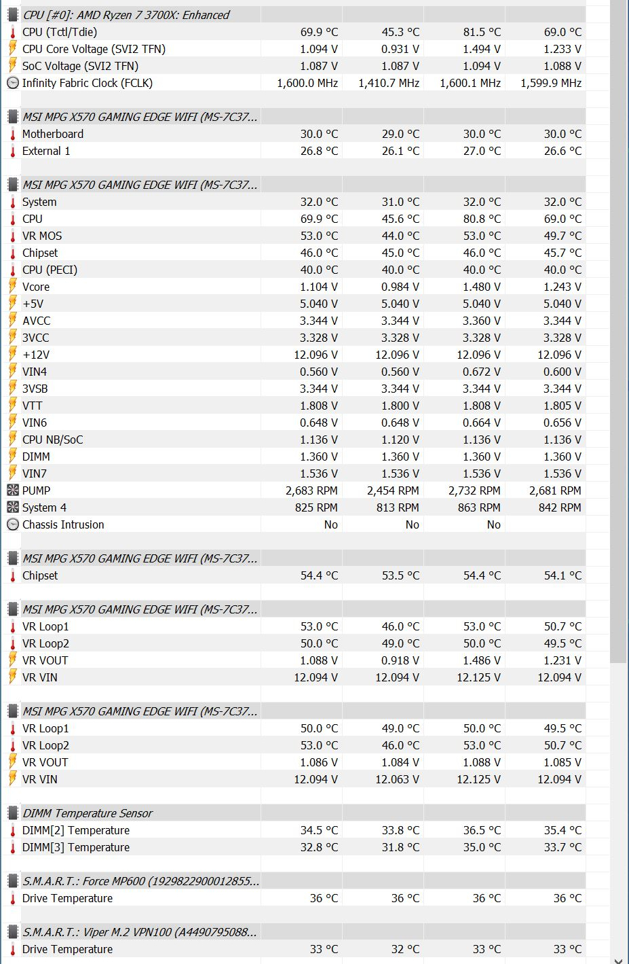Click the fan icon beside System 4
This screenshot has width=629, height=964.
coord(12,507)
